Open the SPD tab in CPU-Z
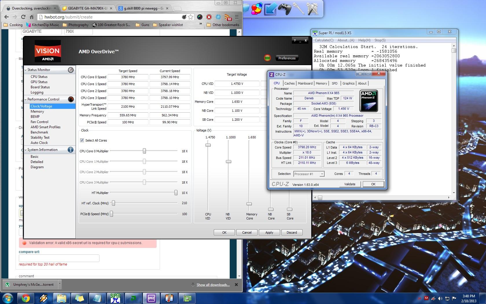 (335, 83)
